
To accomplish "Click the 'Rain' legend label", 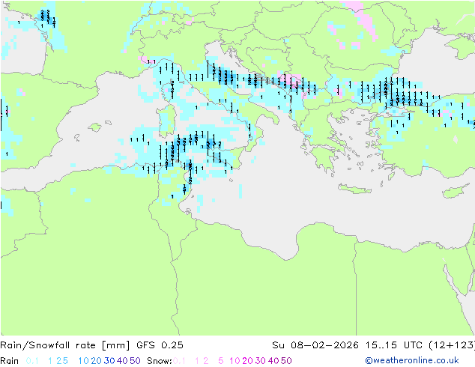I will click(x=10, y=361).
